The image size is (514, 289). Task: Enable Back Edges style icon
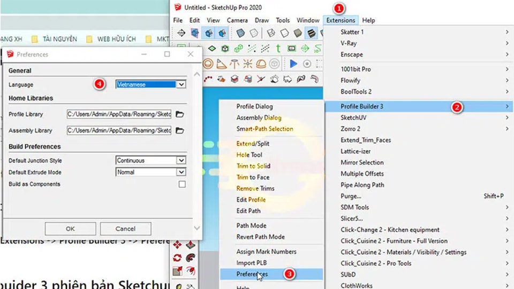(254, 33)
